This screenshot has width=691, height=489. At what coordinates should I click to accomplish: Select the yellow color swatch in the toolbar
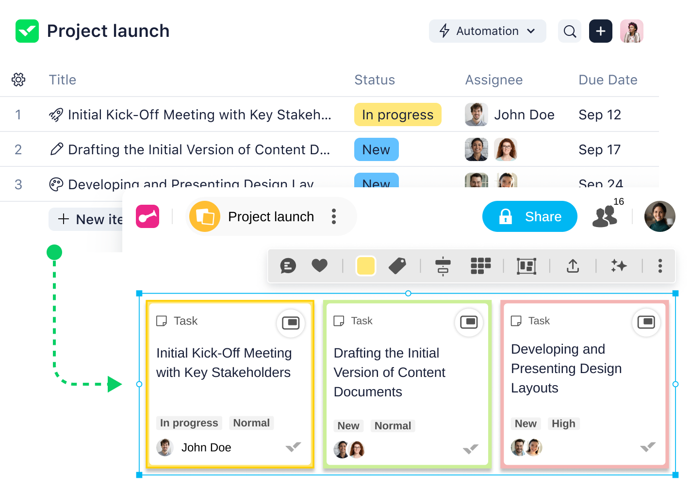pyautogui.click(x=366, y=266)
